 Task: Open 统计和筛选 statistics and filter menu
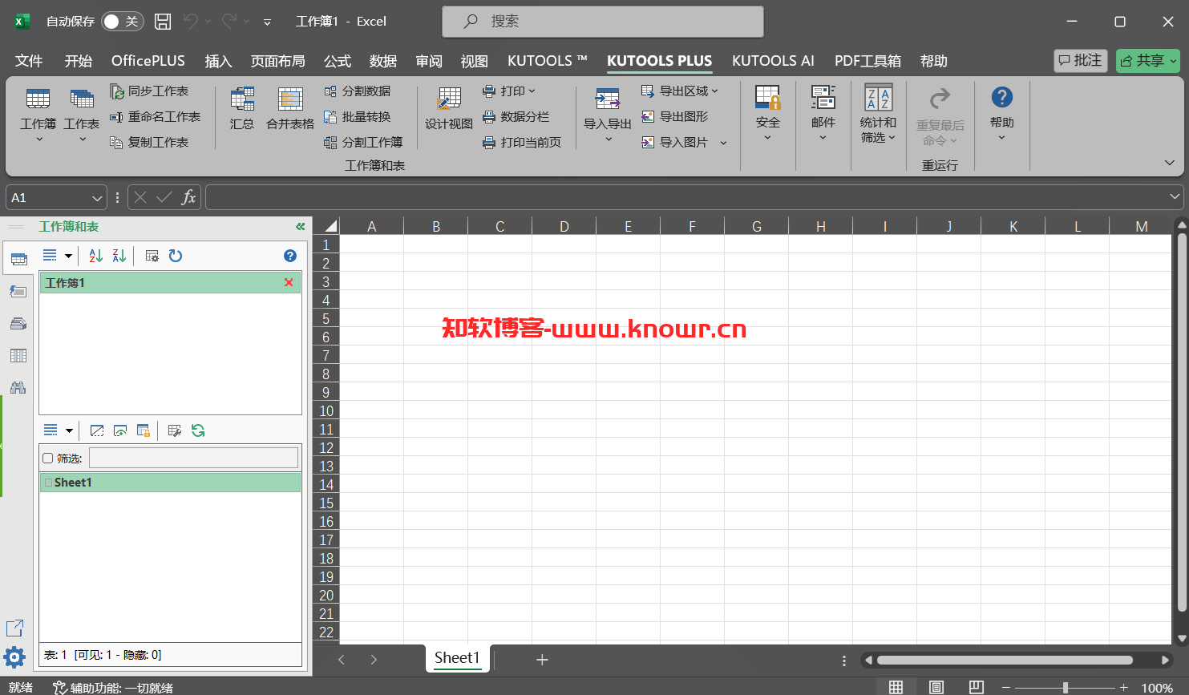(879, 114)
